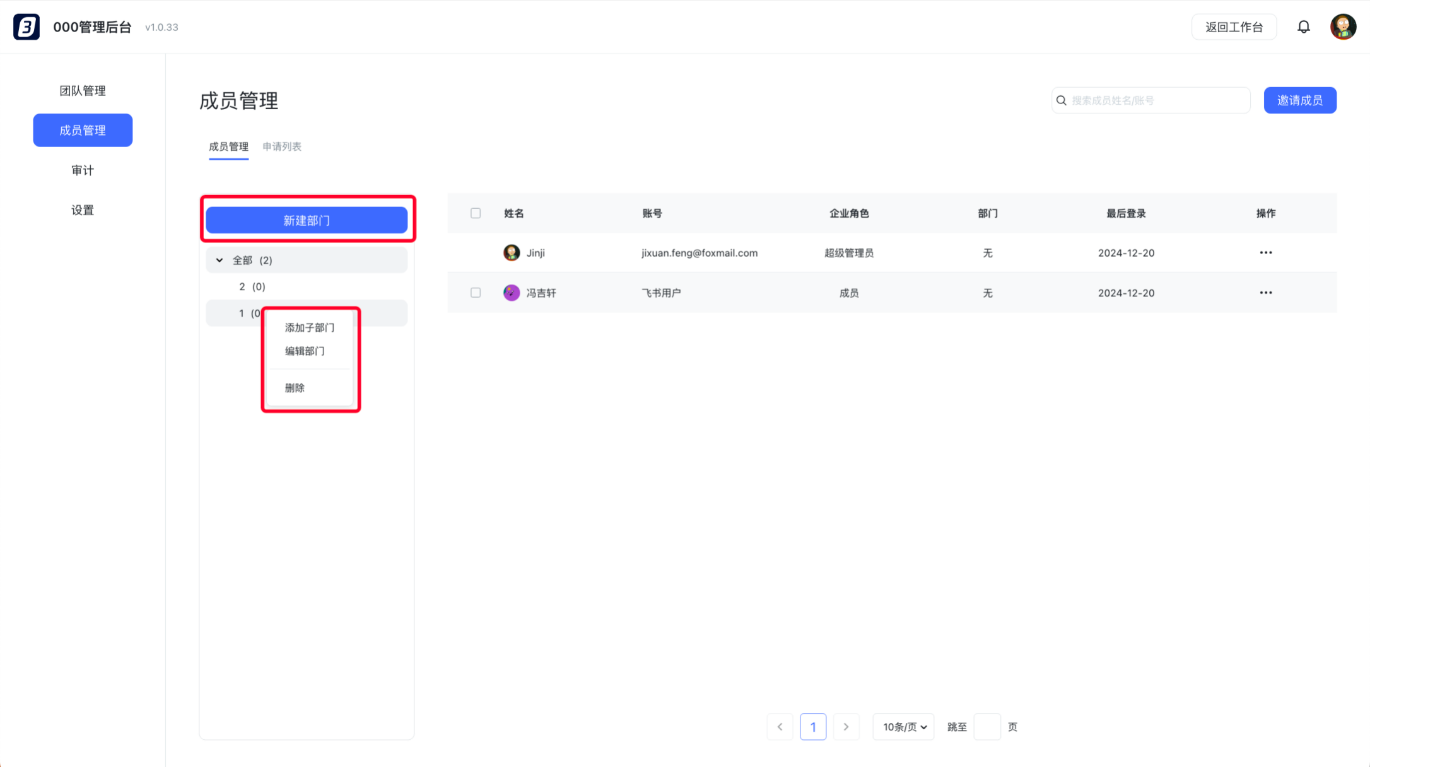Click the 部门 column header
This screenshot has height=767, width=1452.
point(988,213)
